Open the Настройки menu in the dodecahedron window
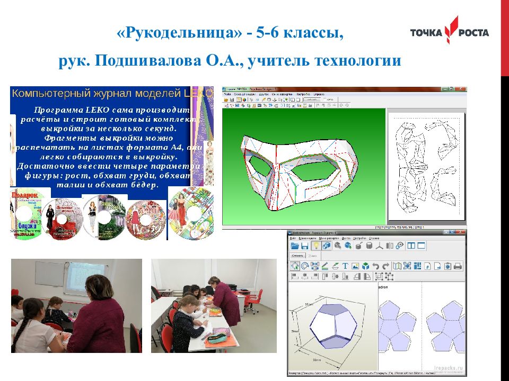509x381 pixels. click(x=359, y=238)
